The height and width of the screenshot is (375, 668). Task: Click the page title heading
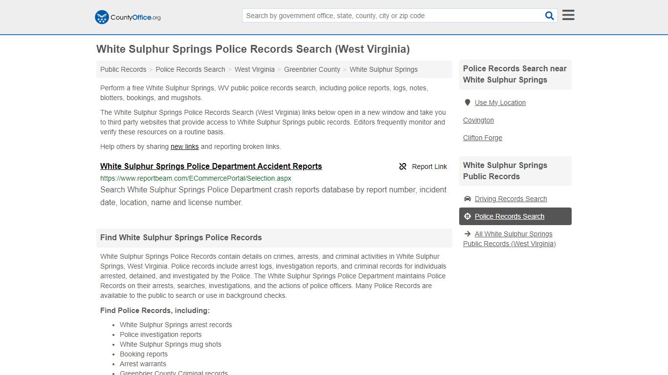(x=253, y=49)
